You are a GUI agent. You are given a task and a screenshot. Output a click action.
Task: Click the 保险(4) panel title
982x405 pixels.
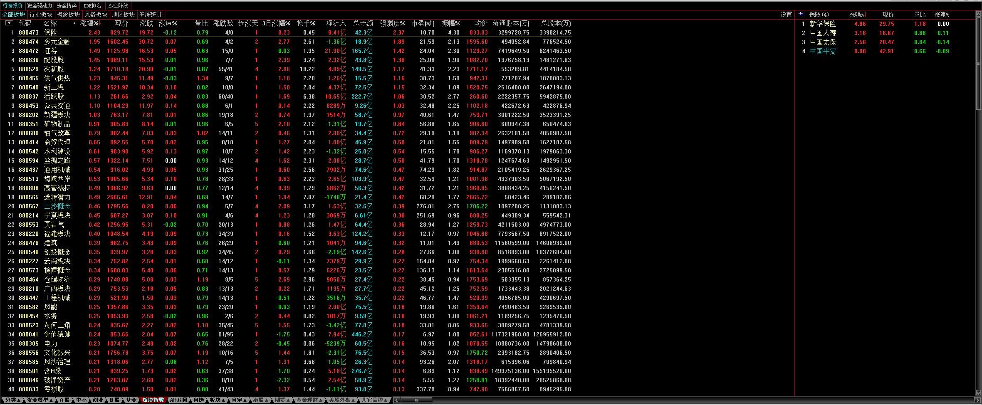[819, 15]
